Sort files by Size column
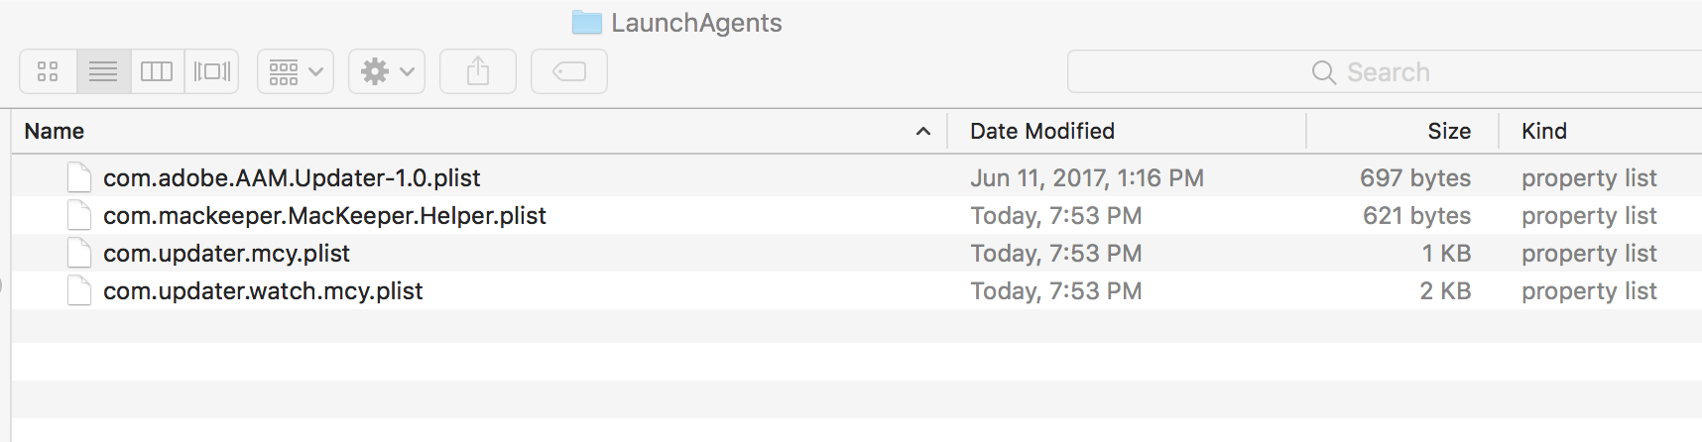The height and width of the screenshot is (442, 1702). (1448, 131)
